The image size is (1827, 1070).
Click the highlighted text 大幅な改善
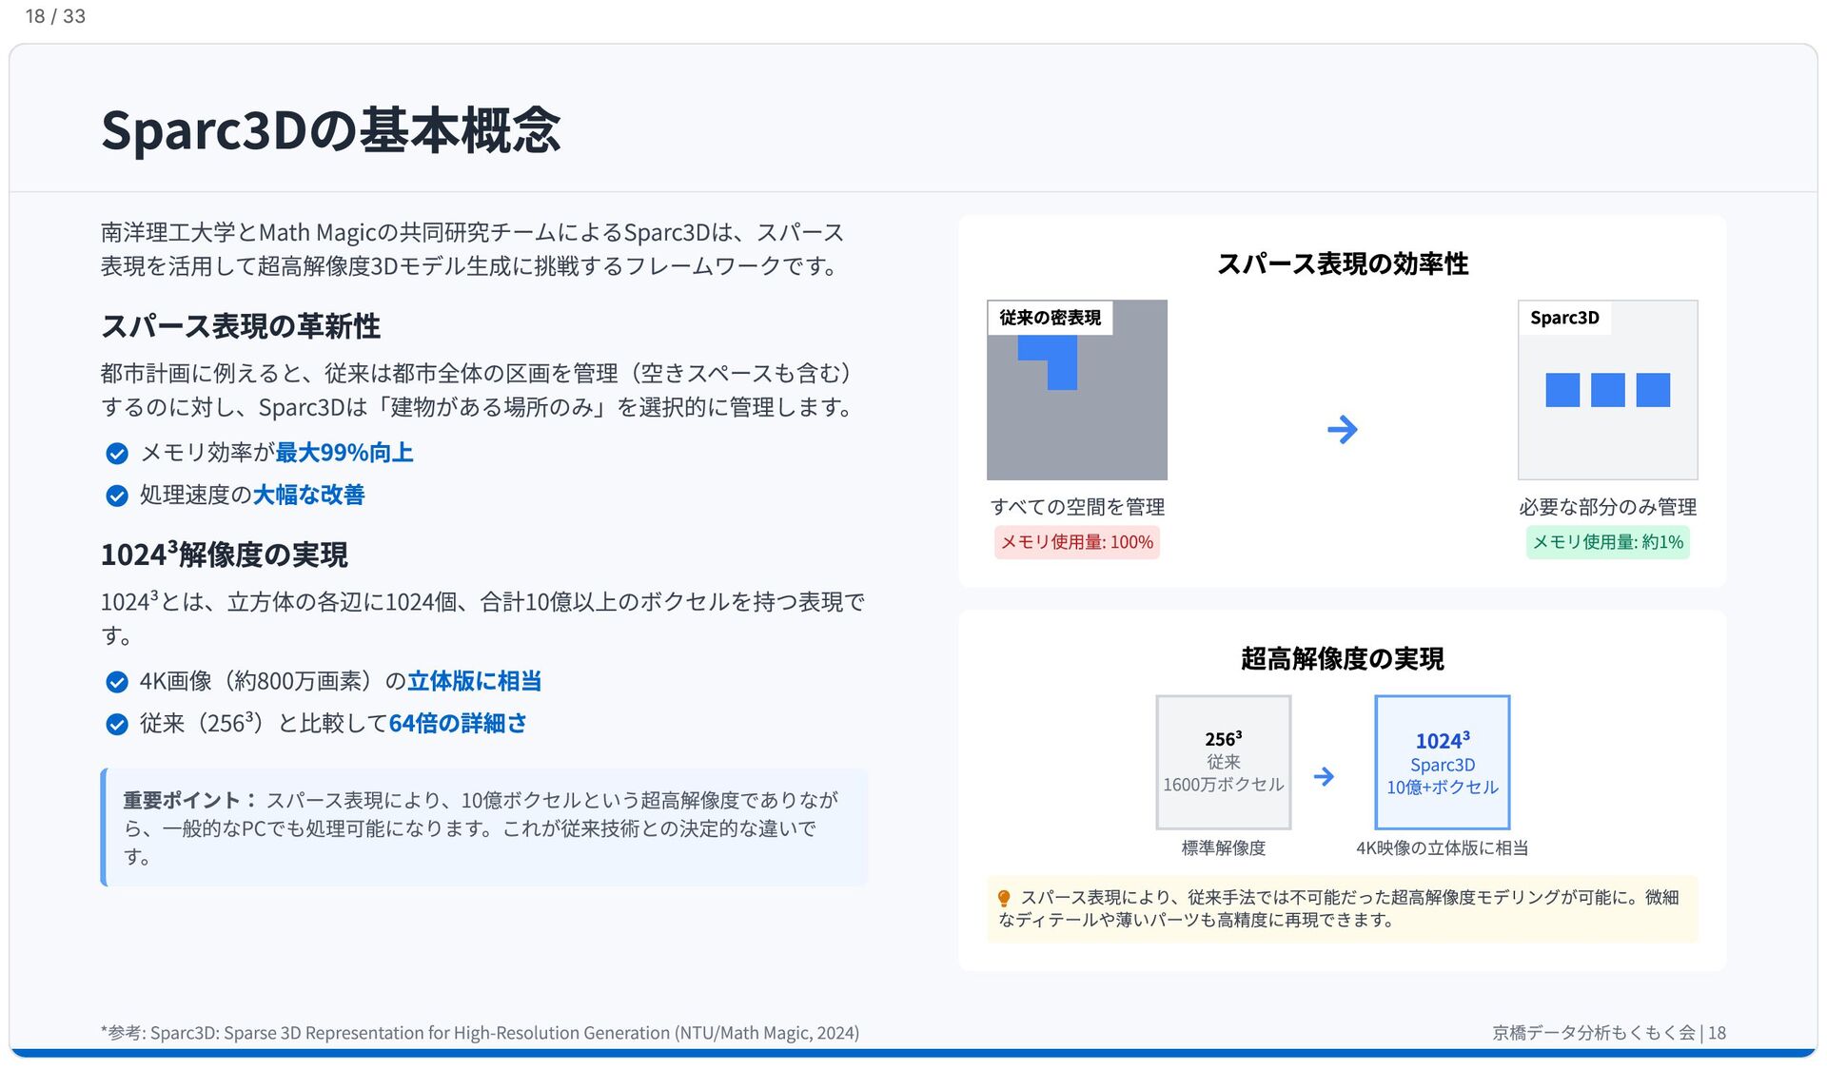(x=309, y=495)
